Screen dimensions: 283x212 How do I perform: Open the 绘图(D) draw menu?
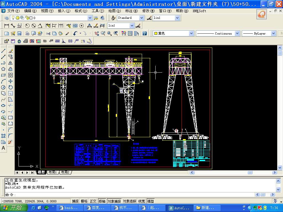pos(114,11)
